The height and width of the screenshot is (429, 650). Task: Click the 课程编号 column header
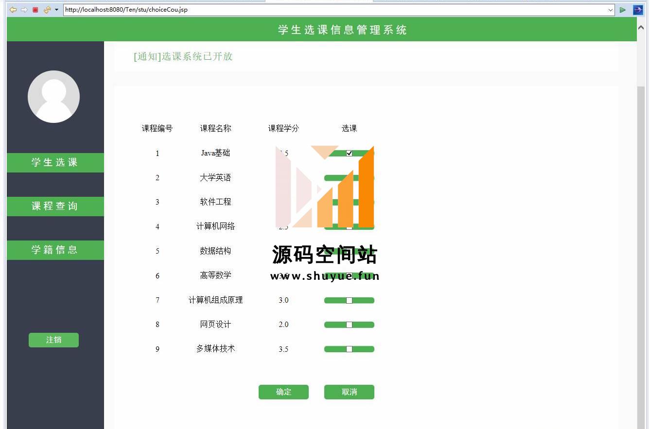(157, 129)
